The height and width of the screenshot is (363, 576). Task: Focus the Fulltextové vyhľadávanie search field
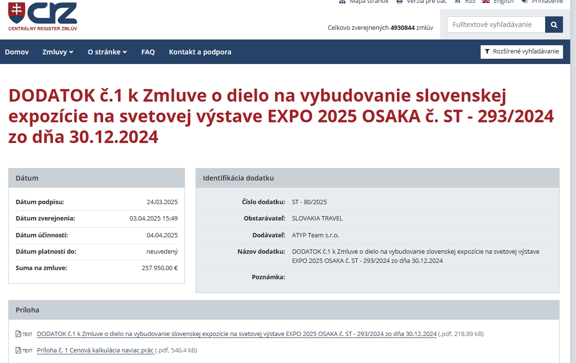(496, 25)
